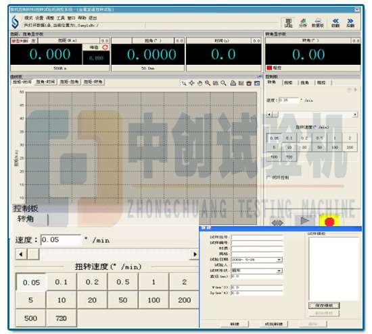Click the double right-arrow next page icon
This screenshot has height=334, width=372.
tap(350, 23)
